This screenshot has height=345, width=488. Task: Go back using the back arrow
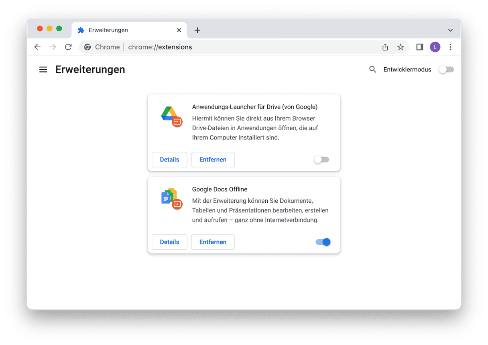37,47
